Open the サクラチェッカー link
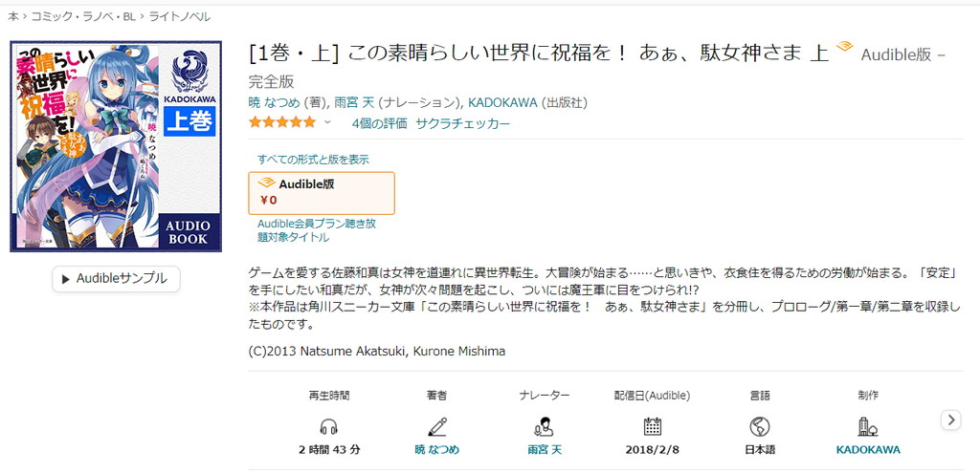Viewport: 980px width, 473px height. click(x=462, y=123)
